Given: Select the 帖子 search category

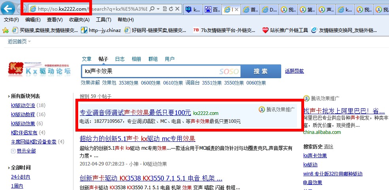Looking at the screenshot, I should [103, 59].
